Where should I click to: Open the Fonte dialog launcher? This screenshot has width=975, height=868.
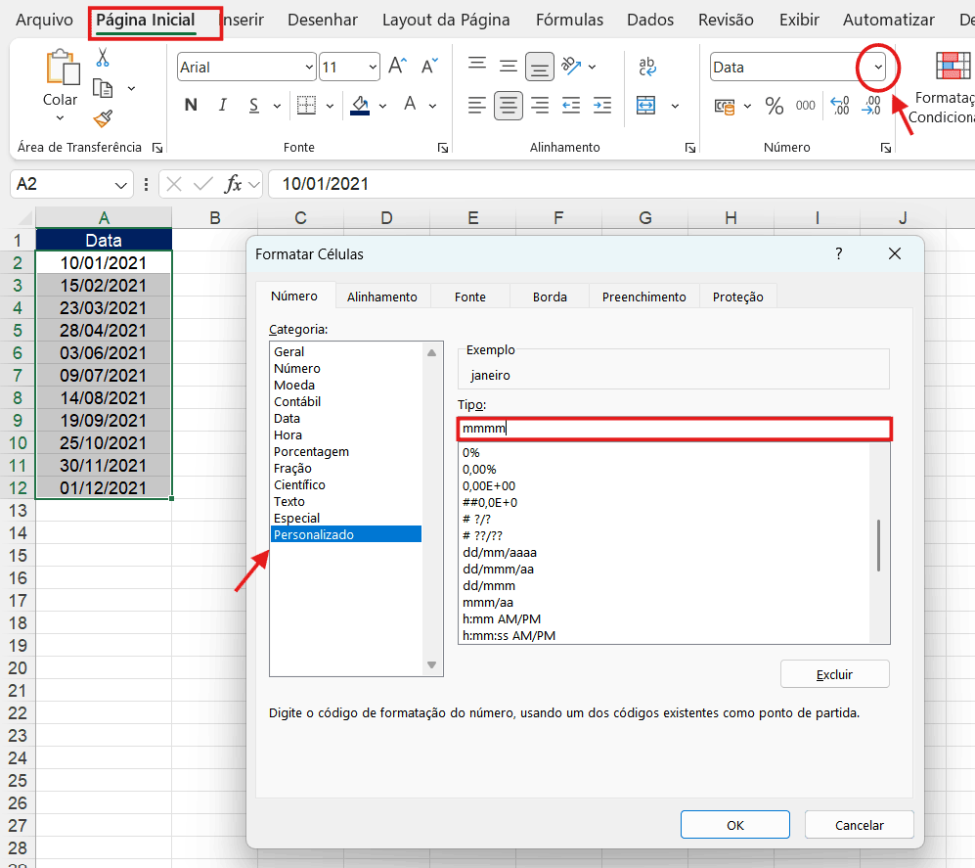click(443, 148)
